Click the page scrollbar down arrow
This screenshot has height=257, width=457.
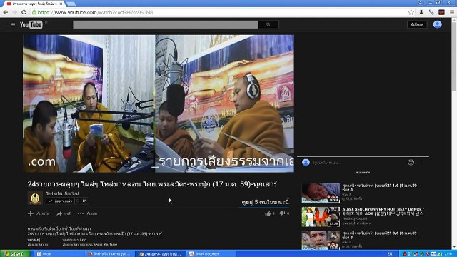454,247
